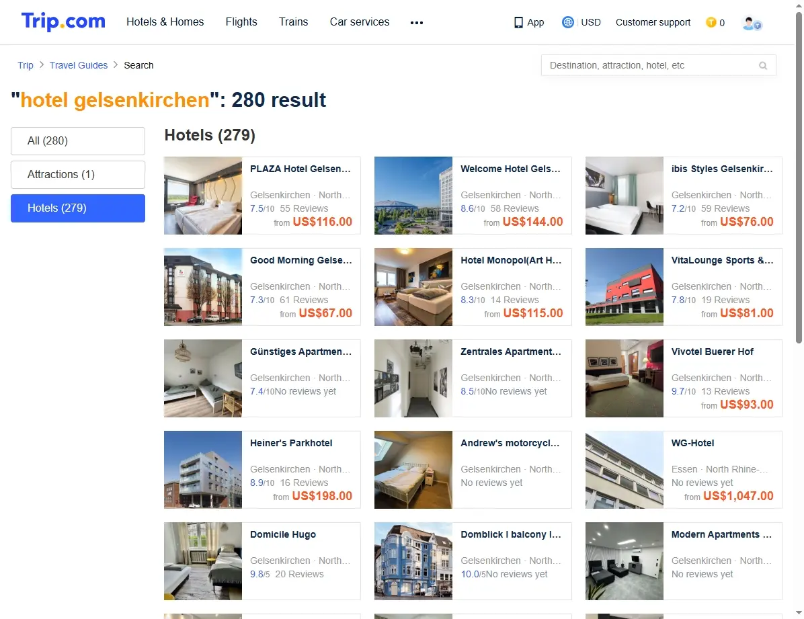Open Good Morning Gelsenkirchen photo

click(x=203, y=287)
